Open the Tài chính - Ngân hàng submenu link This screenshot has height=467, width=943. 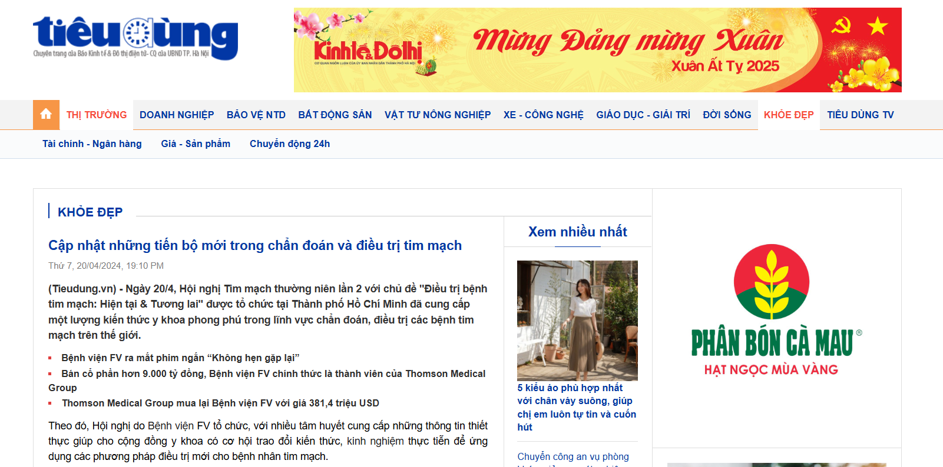(x=92, y=144)
